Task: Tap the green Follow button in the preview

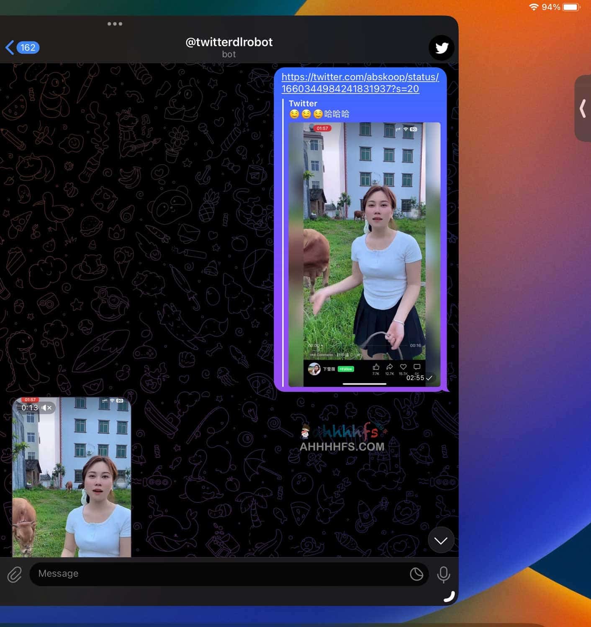Action: [x=346, y=369]
